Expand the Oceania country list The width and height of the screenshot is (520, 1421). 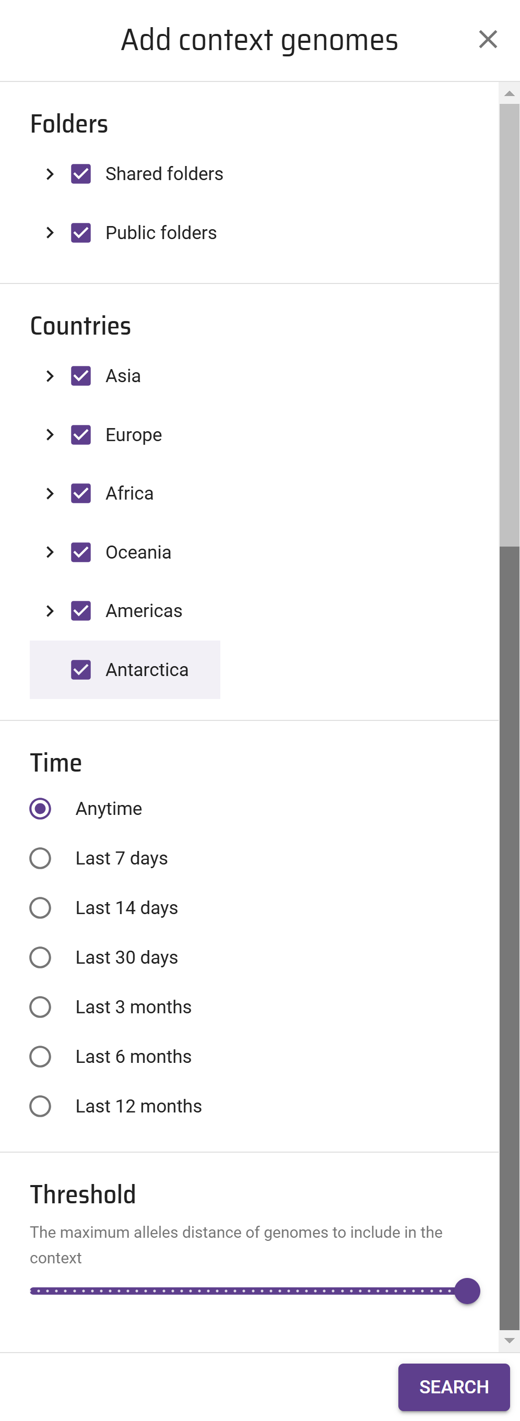(50, 552)
